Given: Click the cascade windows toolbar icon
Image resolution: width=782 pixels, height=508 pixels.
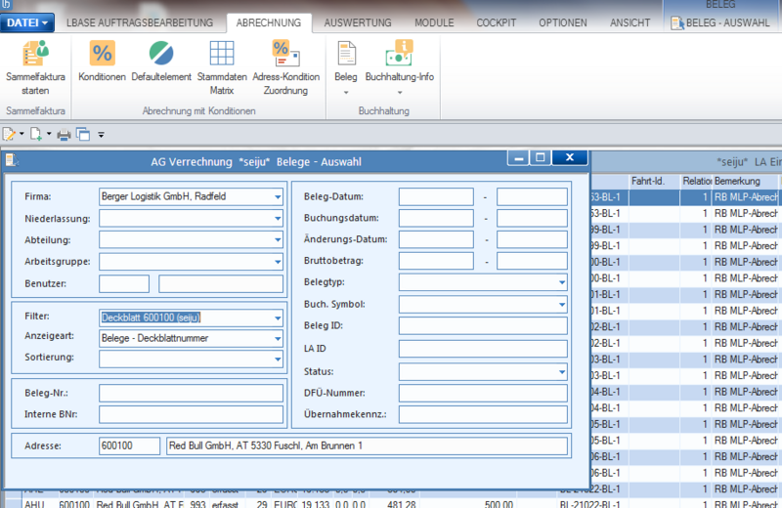Looking at the screenshot, I should pyautogui.click(x=83, y=134).
